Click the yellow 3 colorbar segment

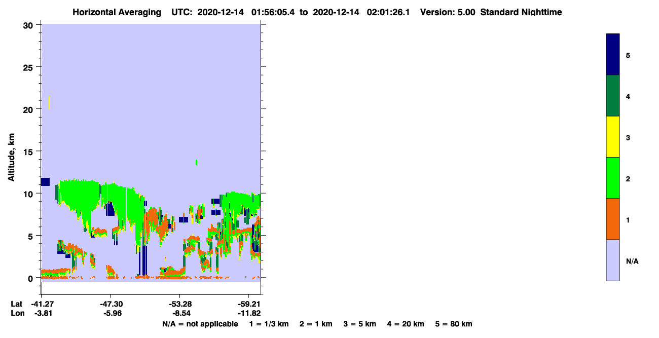point(613,137)
